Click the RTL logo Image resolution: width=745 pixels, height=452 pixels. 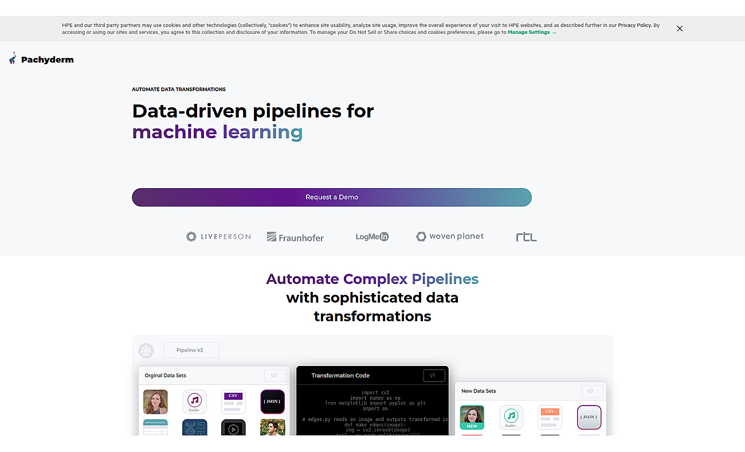click(x=526, y=237)
